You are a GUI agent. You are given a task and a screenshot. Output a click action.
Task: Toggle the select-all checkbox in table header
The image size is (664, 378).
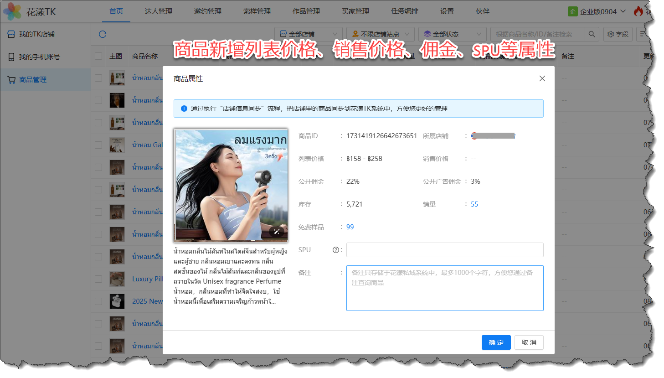click(x=98, y=56)
